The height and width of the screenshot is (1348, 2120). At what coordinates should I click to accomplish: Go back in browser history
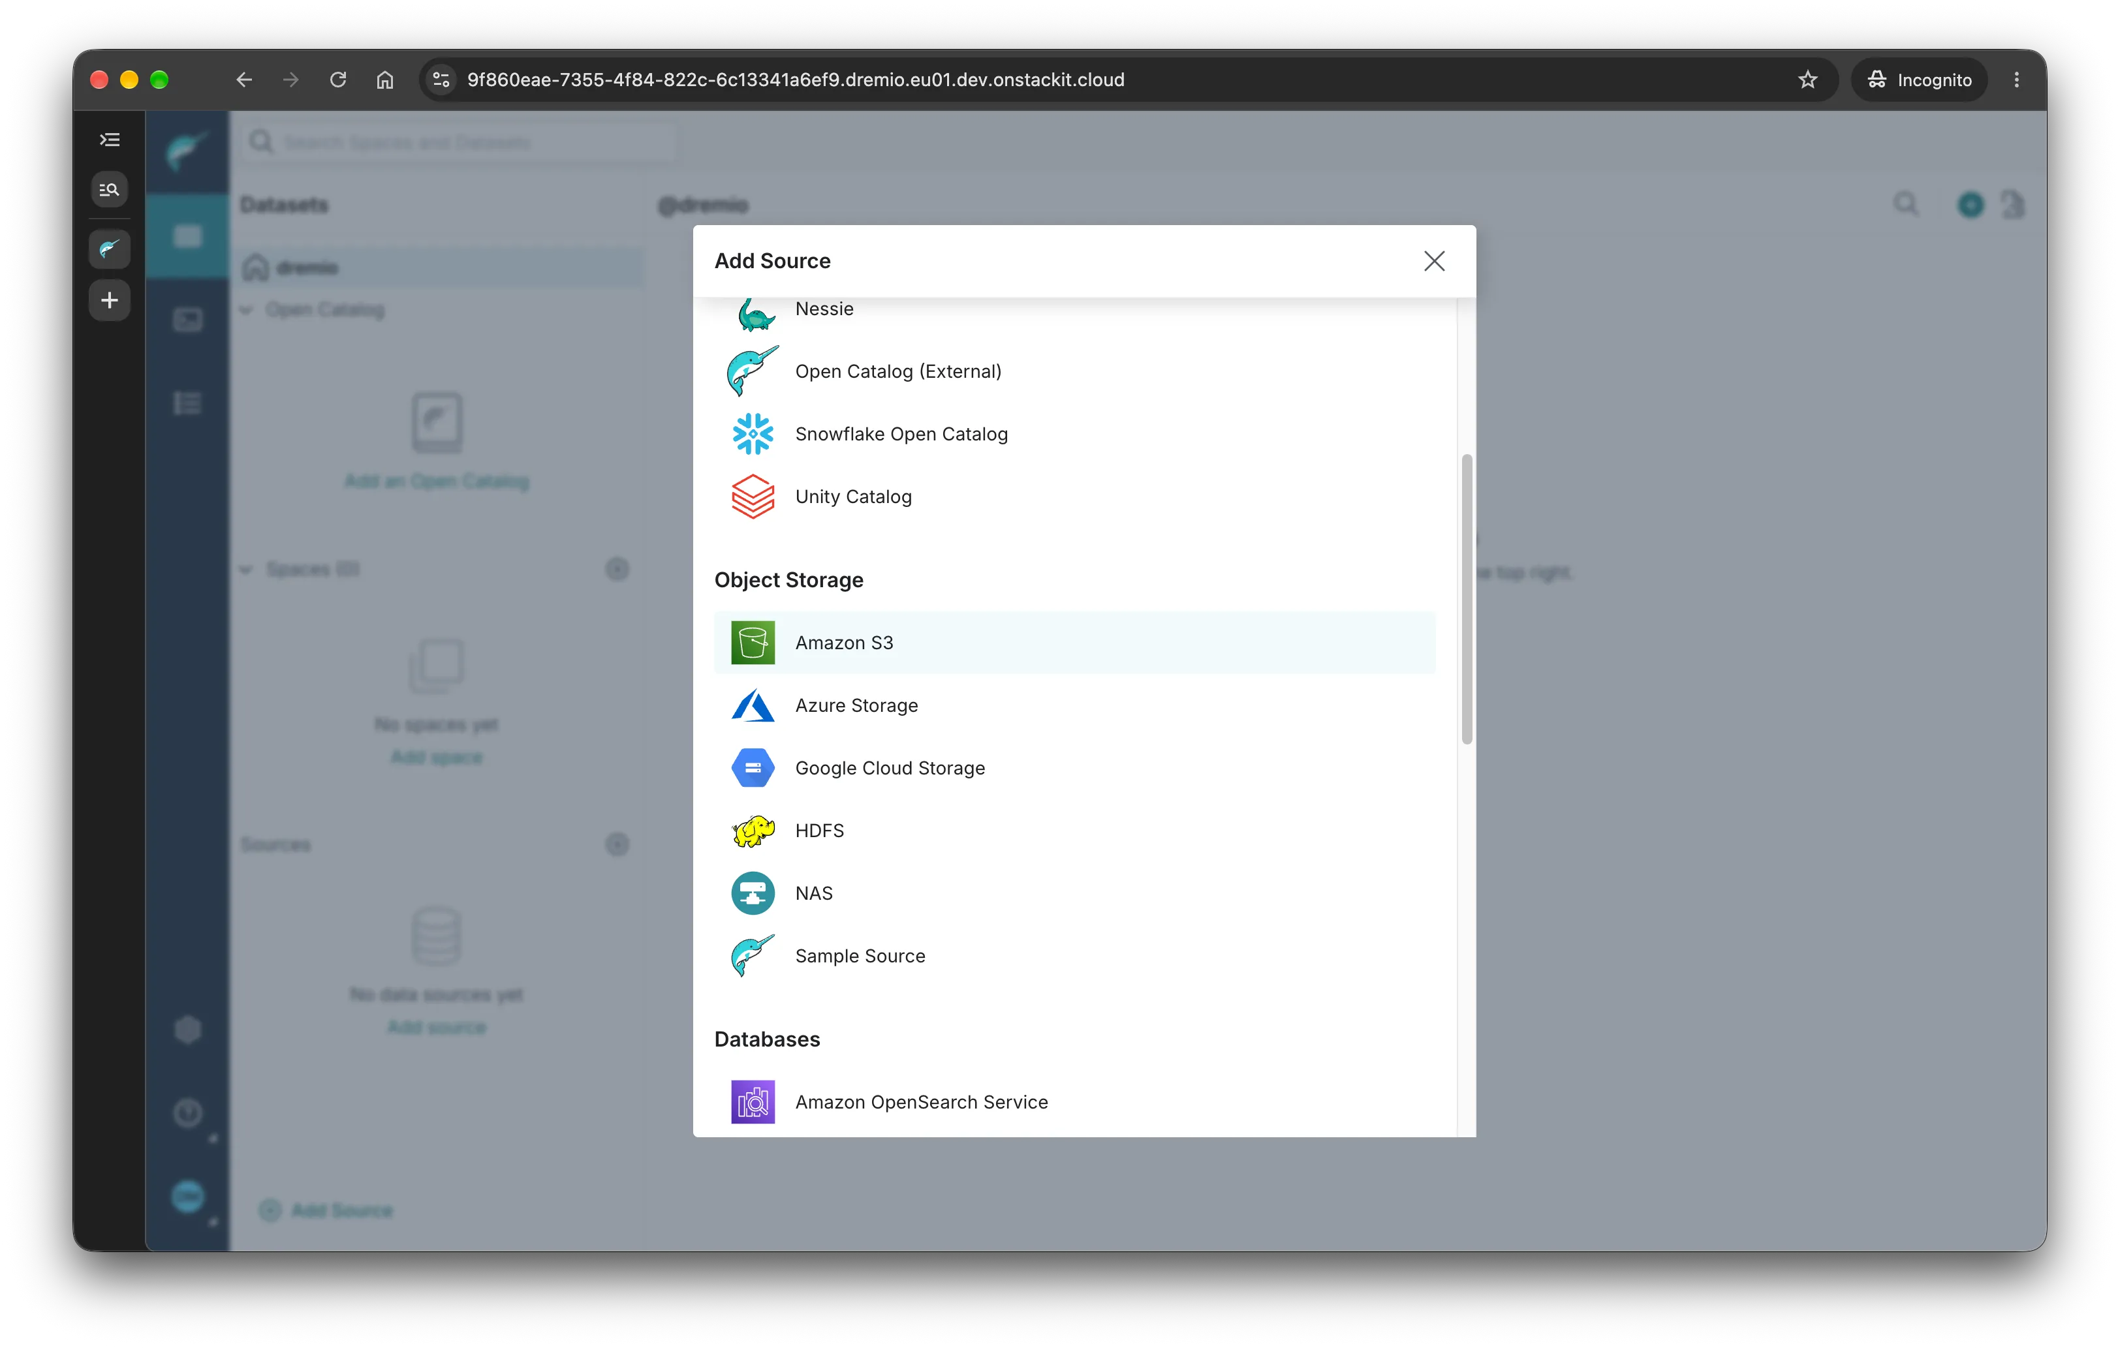[244, 79]
